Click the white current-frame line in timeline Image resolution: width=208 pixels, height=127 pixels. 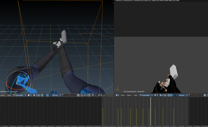(x=150, y=111)
